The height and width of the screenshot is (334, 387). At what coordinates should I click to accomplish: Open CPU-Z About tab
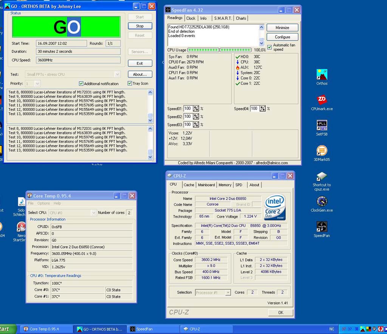[x=254, y=185]
